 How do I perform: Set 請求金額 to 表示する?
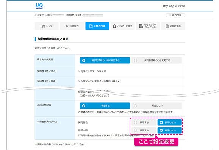pyautogui.click(x=144, y=130)
